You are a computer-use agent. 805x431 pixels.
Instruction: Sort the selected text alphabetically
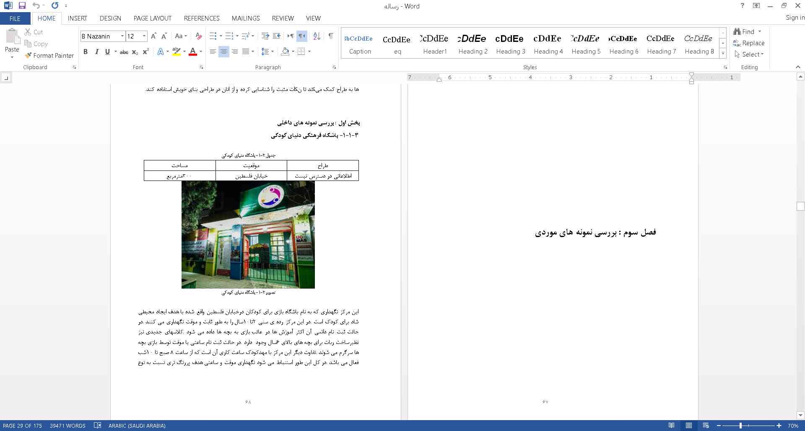[317, 36]
